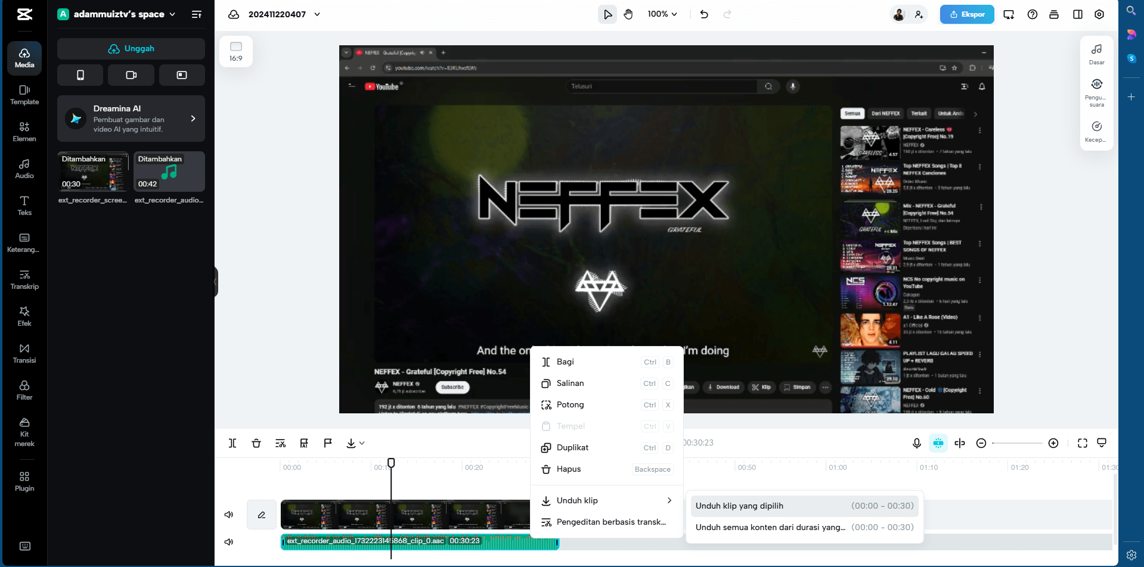Viewport: 1144px width, 567px height.
Task: Choose Potong from the context menu
Action: point(607,405)
